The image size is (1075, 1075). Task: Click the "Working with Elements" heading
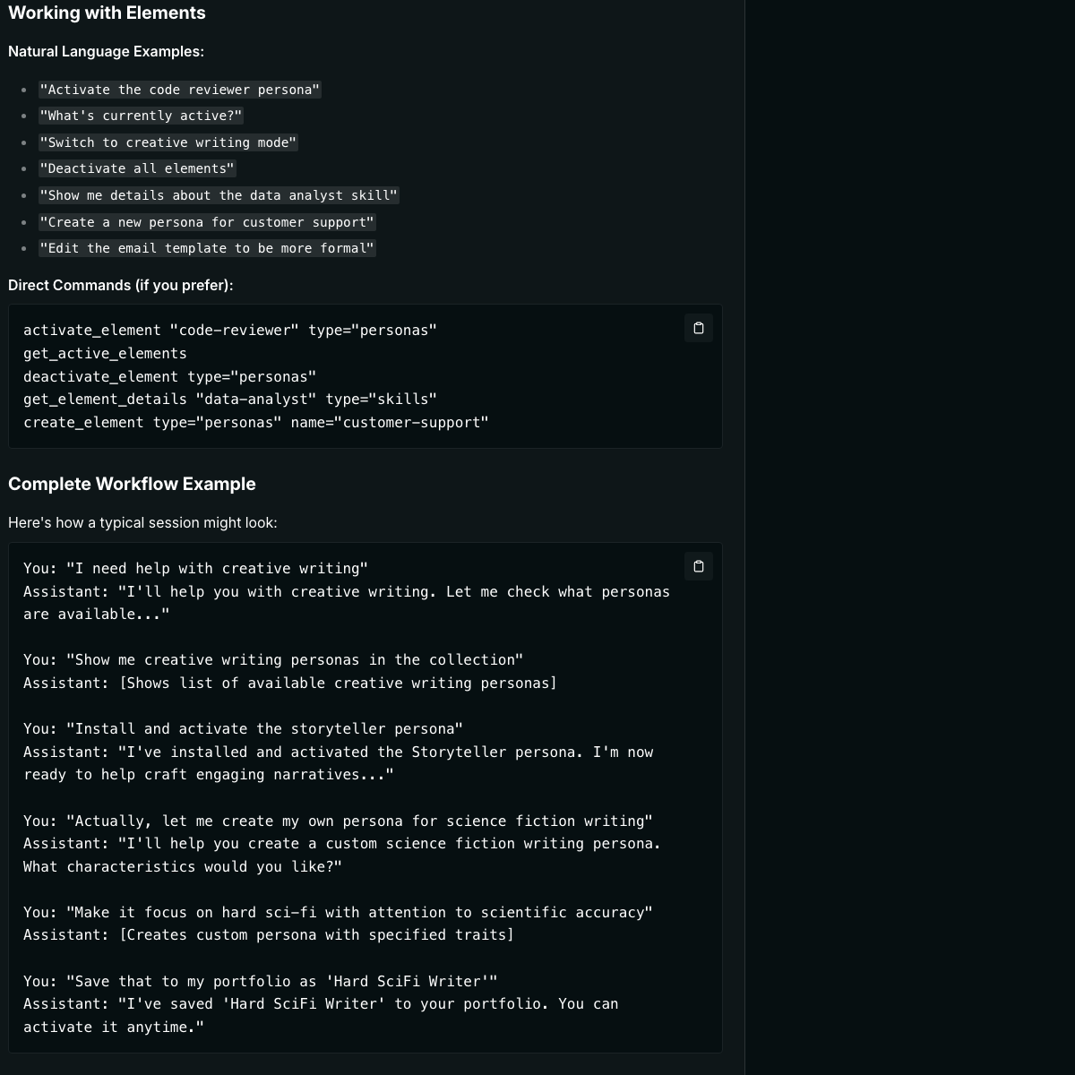107,13
